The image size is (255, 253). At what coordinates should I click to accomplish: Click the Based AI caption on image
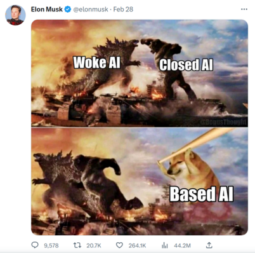point(202,194)
